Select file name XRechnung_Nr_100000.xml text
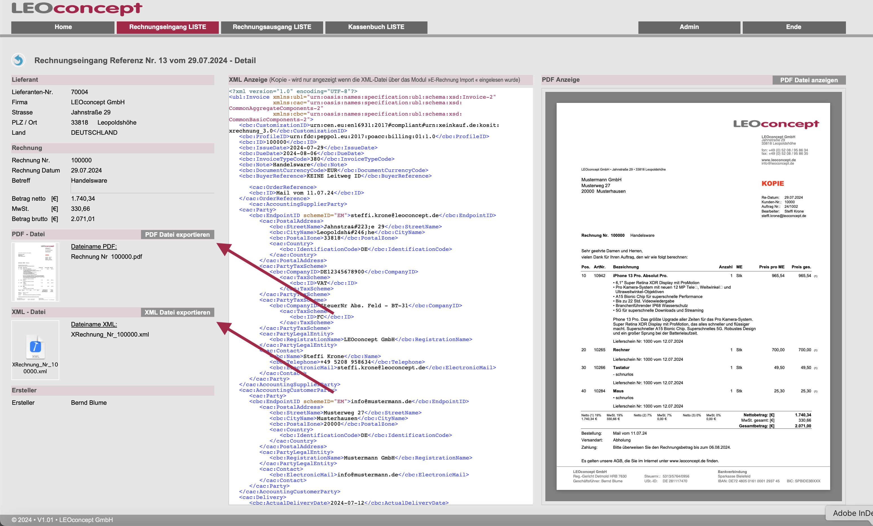 (110, 334)
